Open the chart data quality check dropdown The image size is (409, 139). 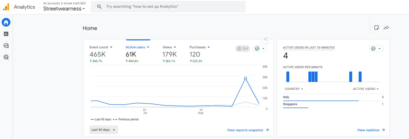(260, 49)
